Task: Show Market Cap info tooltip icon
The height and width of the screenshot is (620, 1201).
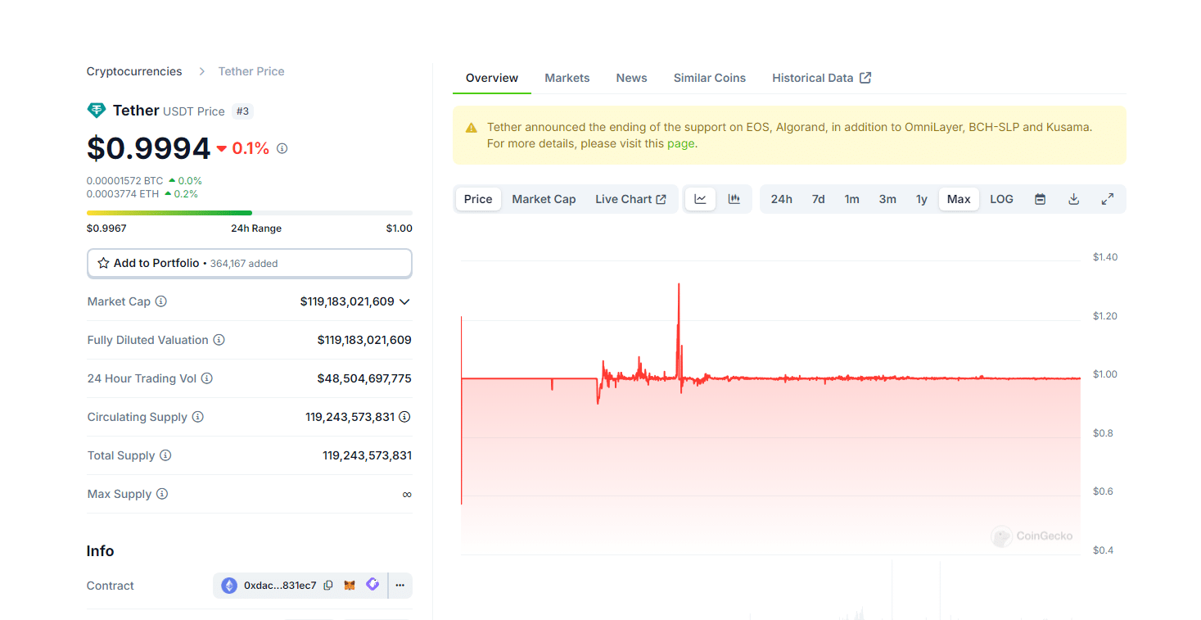Action: tap(161, 301)
